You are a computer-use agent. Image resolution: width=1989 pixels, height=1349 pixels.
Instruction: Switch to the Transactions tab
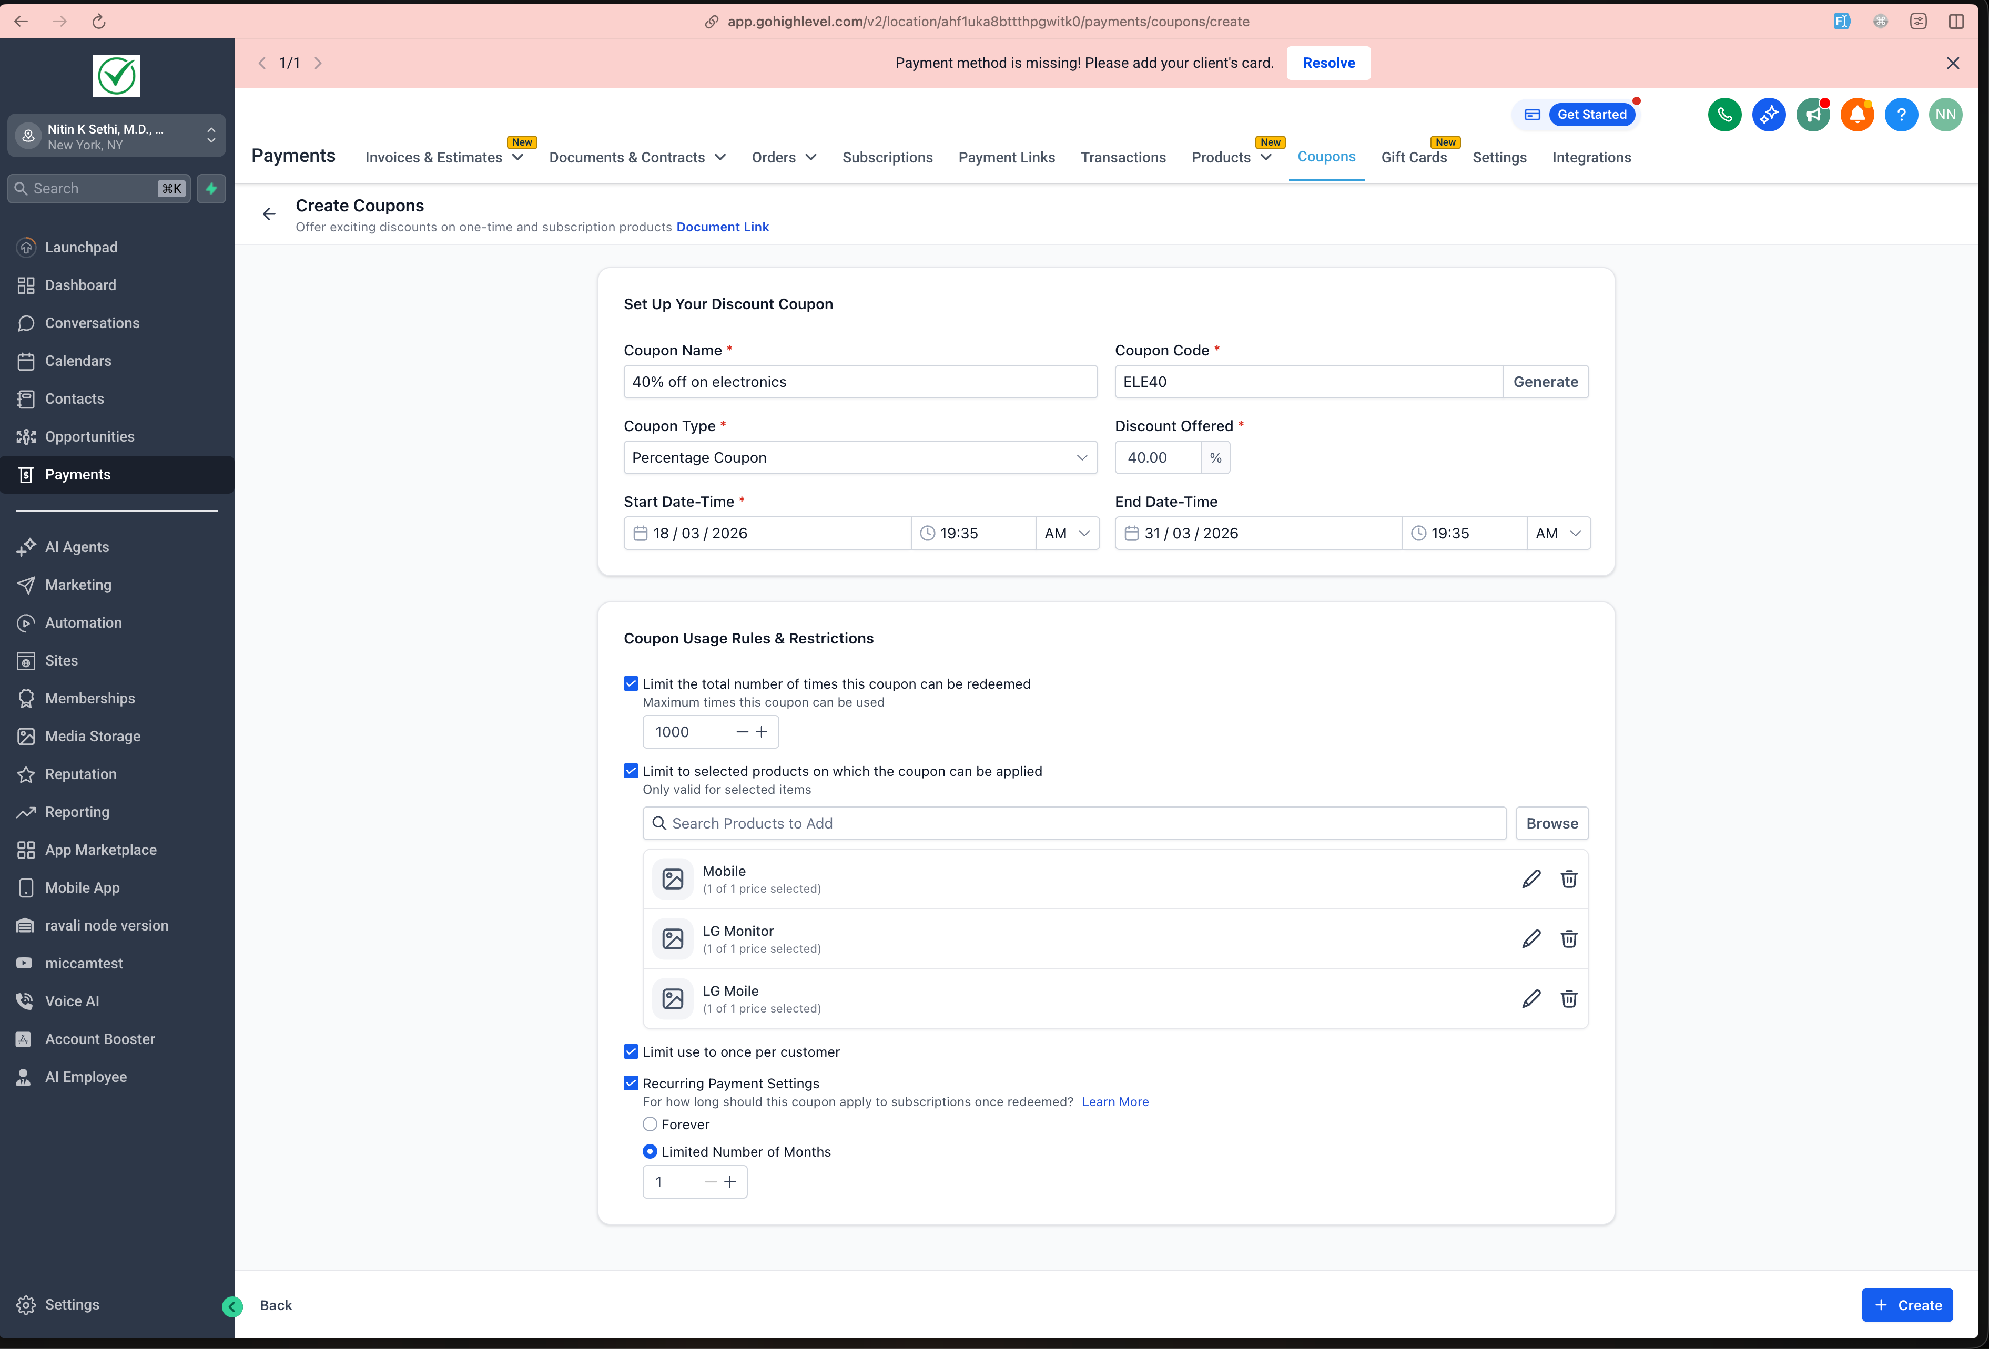click(1123, 157)
